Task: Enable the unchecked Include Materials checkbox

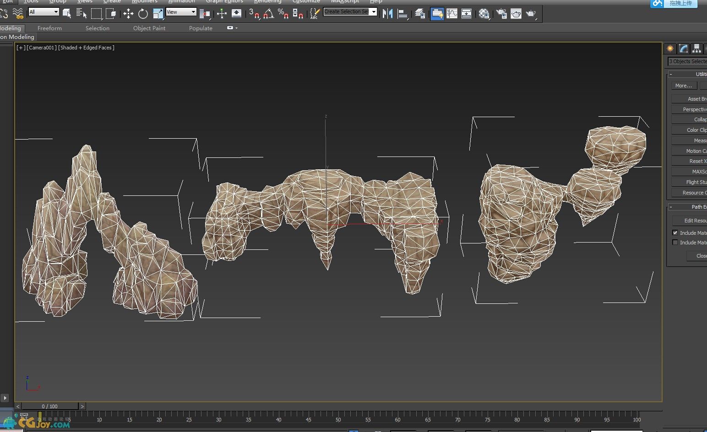Action: pyautogui.click(x=675, y=242)
